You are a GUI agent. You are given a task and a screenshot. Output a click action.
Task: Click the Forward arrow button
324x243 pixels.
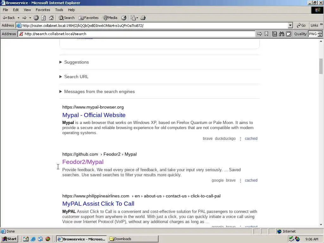tap(24, 18)
